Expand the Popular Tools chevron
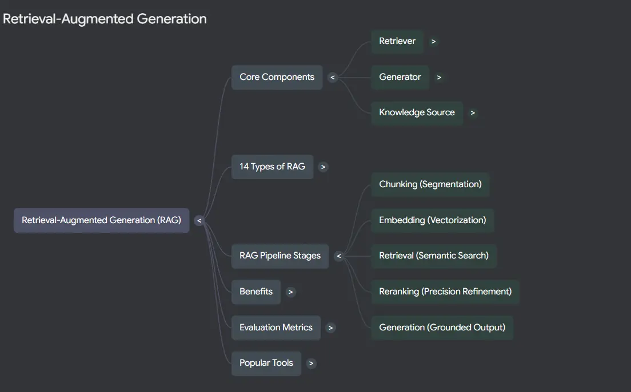The height and width of the screenshot is (392, 631). pyautogui.click(x=311, y=363)
